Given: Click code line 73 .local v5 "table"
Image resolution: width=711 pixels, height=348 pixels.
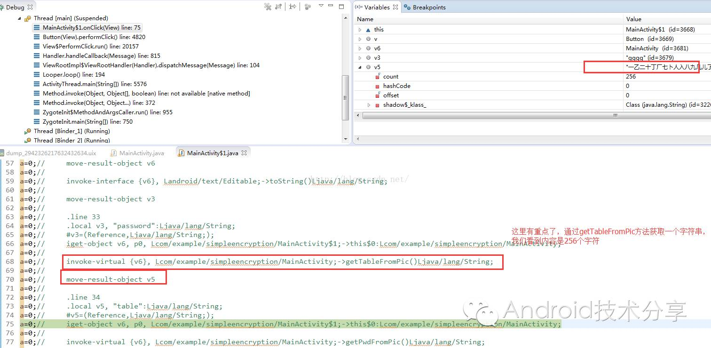Looking at the screenshot, I should pos(144,306).
